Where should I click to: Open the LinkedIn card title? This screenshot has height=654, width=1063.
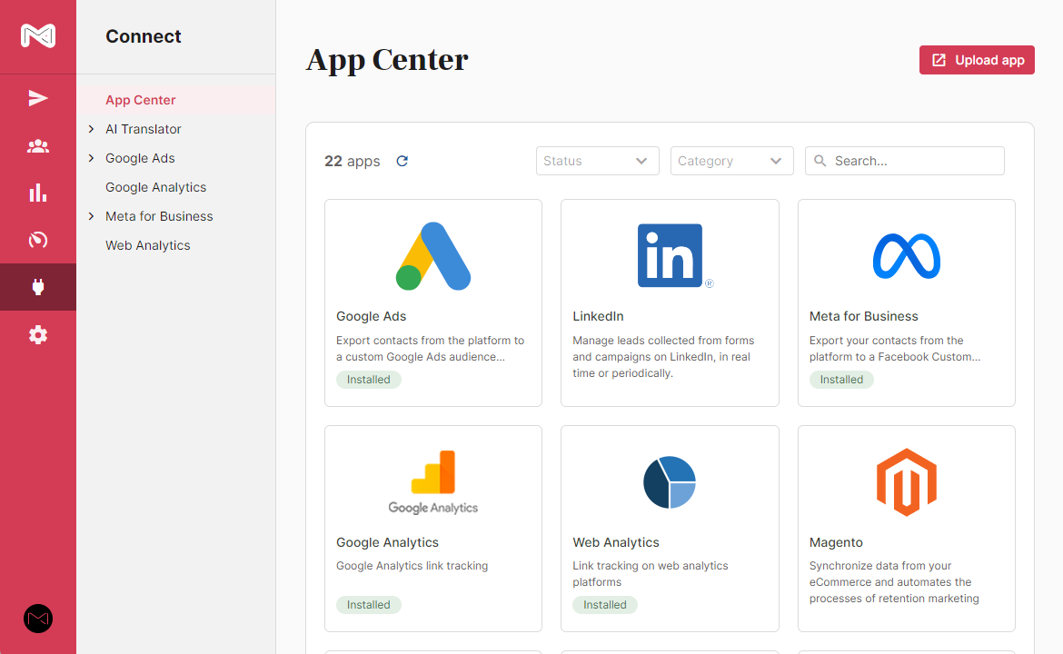(x=598, y=316)
